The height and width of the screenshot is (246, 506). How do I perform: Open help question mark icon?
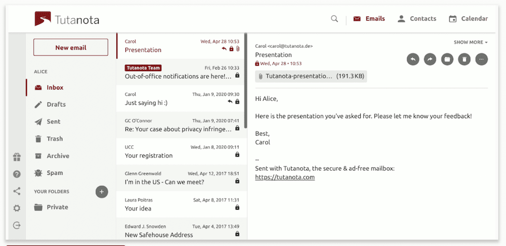click(x=17, y=174)
